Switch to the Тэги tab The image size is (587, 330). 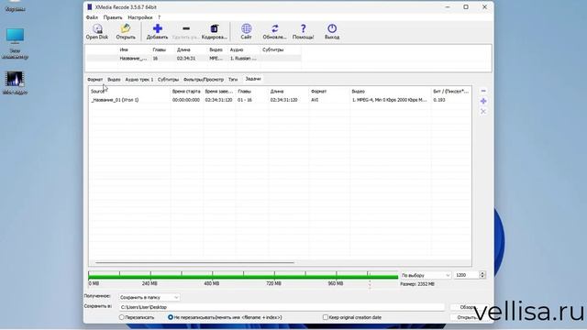click(233, 80)
